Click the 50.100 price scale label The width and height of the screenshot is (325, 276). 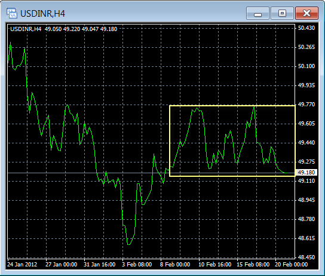coord(306,66)
